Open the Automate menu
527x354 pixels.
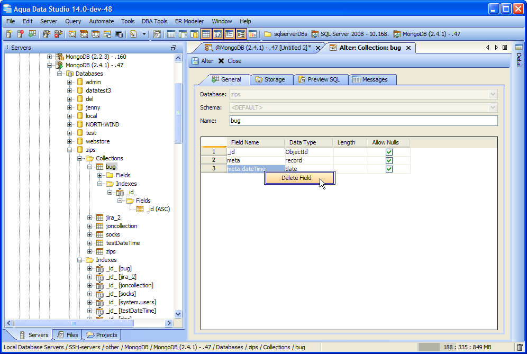[x=102, y=21]
